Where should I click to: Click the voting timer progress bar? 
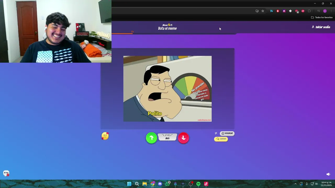174,33
